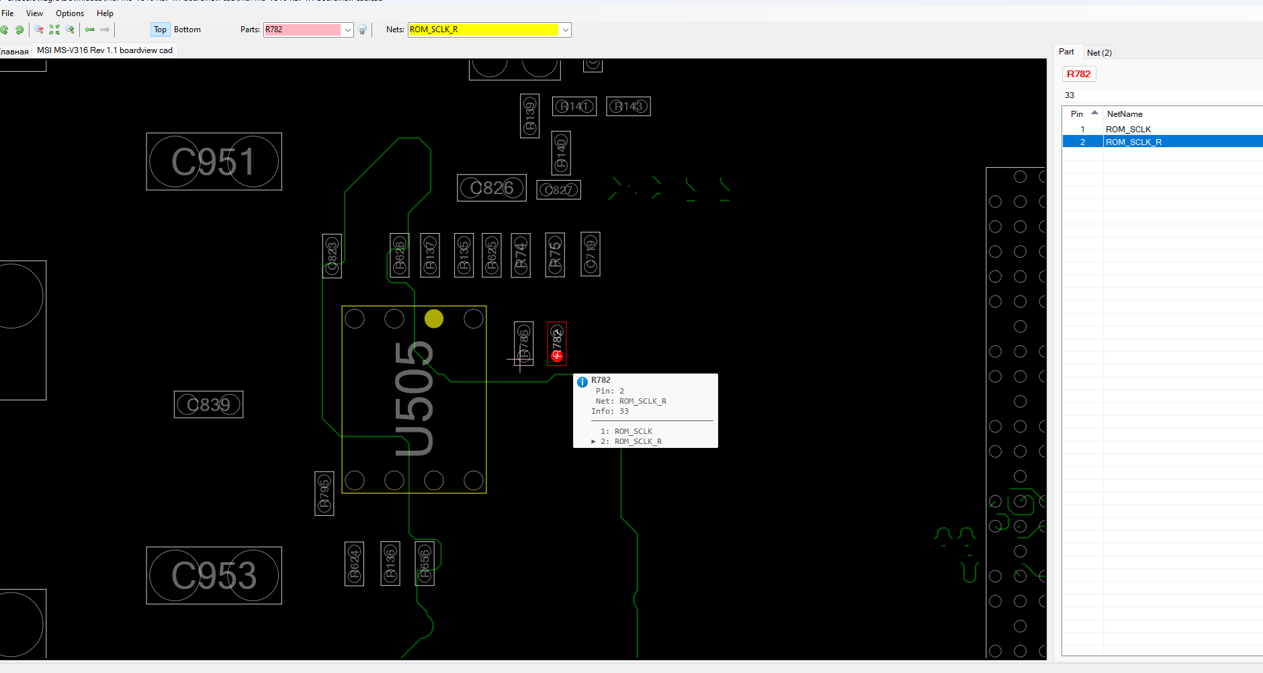
Task: Click the red R782 part label in side panel
Action: tap(1078, 74)
